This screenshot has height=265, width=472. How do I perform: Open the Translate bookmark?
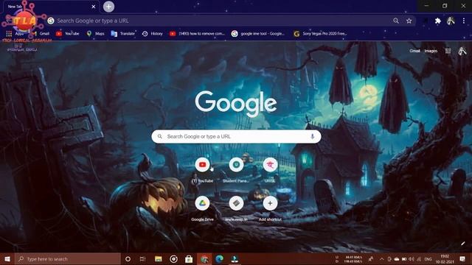click(x=123, y=34)
